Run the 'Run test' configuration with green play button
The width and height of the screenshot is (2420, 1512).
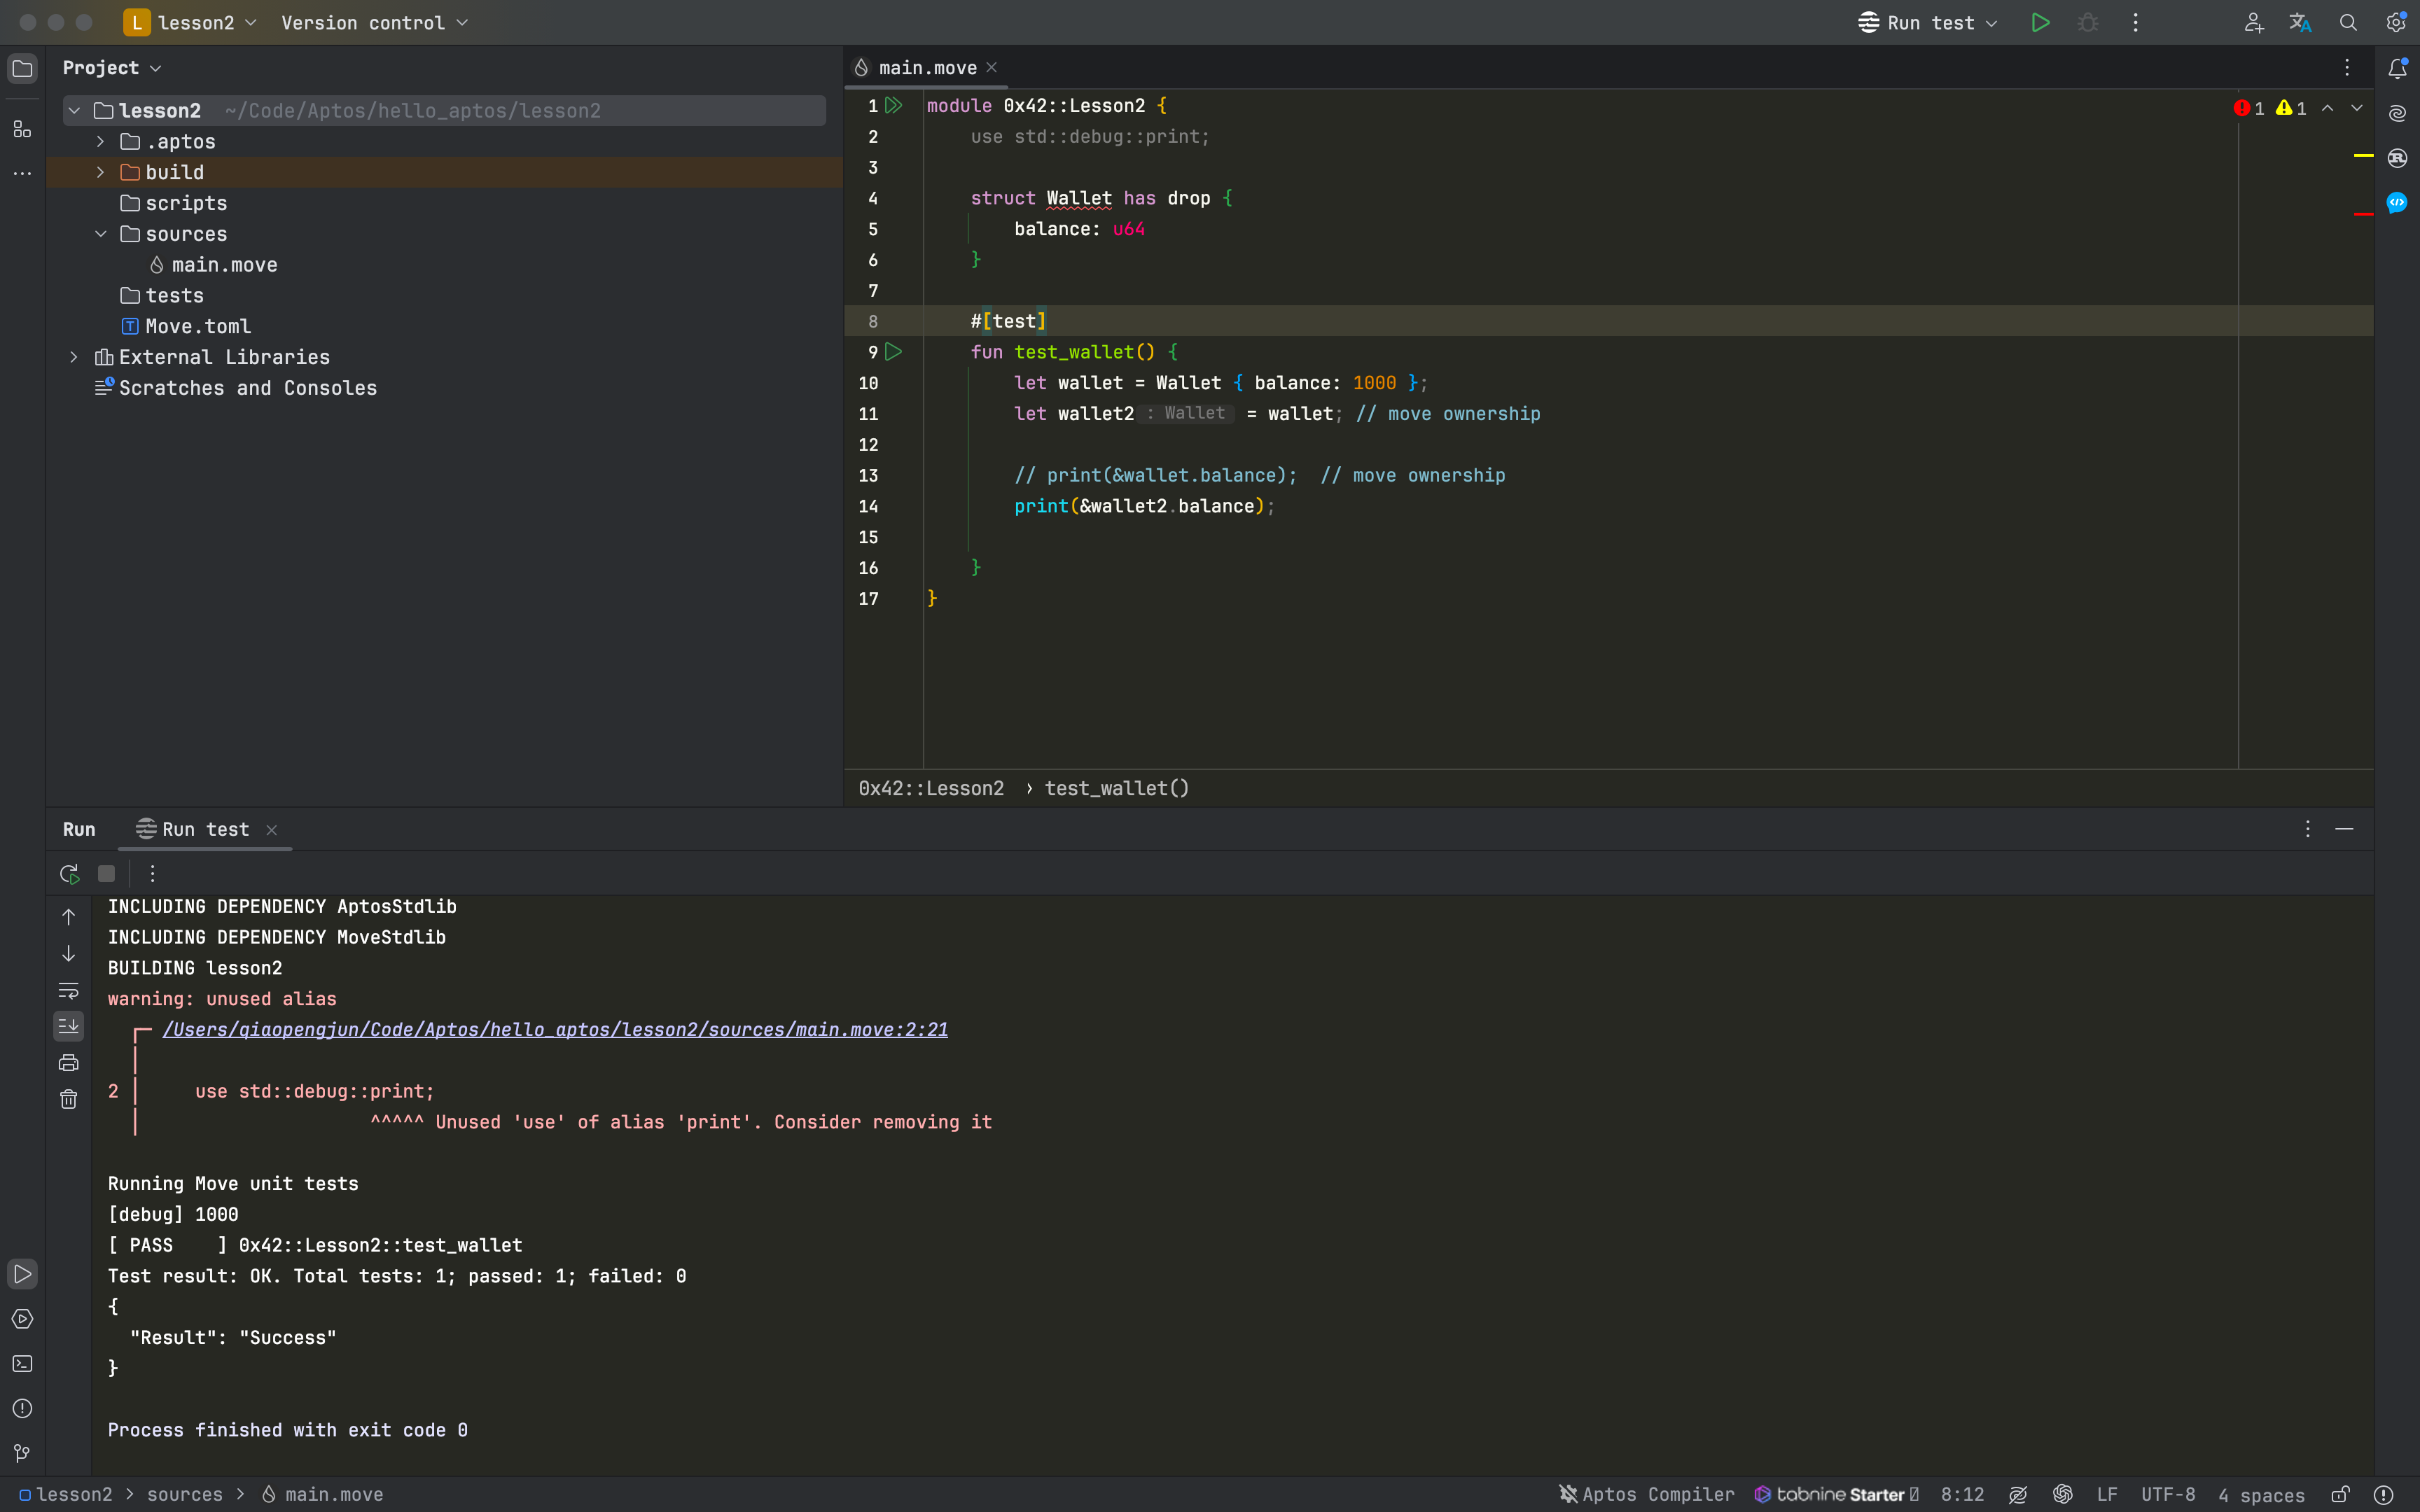(2040, 22)
